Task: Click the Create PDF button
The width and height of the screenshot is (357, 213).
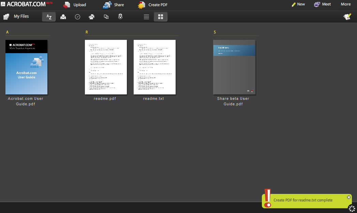Action: pos(153,5)
